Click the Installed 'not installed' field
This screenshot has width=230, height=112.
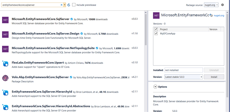[184, 70]
